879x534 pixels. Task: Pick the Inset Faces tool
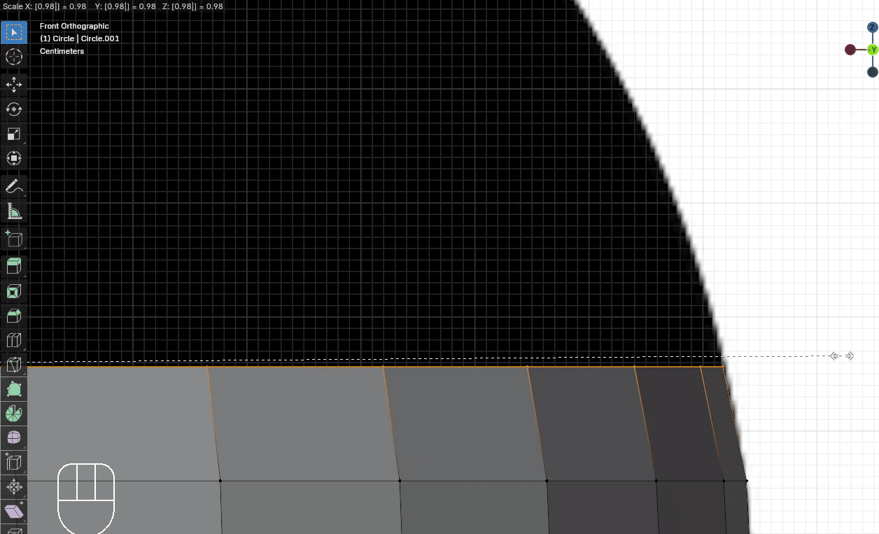coord(14,291)
